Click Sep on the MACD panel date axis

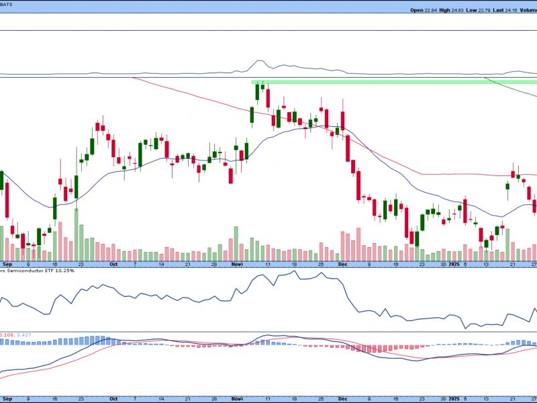click(7, 399)
